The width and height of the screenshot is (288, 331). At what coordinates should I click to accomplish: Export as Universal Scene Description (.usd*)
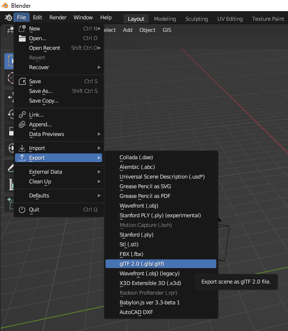click(161, 177)
